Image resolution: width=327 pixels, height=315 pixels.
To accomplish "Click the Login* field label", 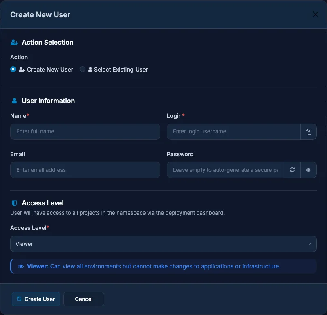I will point(176,116).
